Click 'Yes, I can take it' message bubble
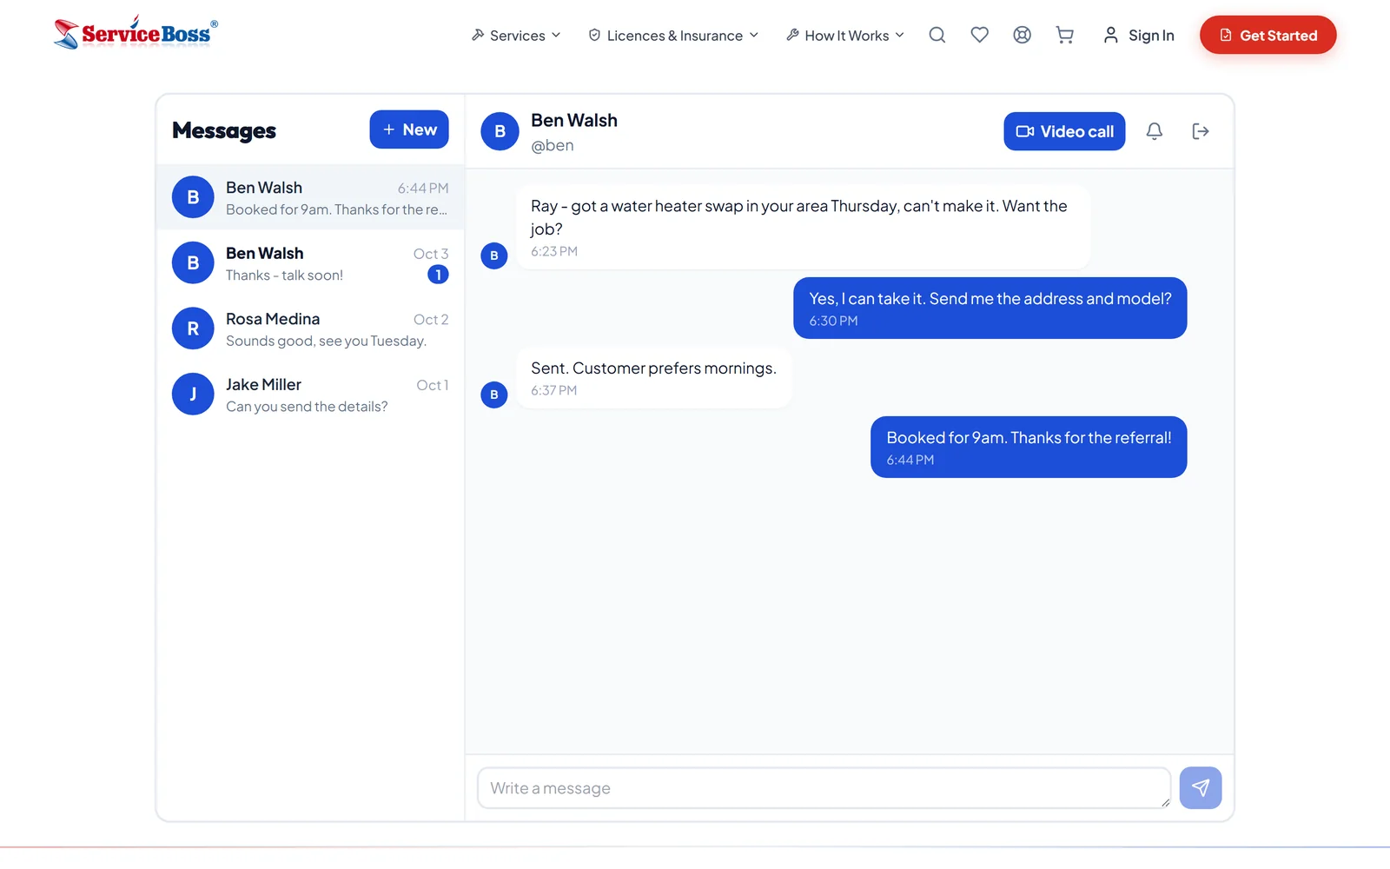Screen dimensions: 1390x869 990,308
